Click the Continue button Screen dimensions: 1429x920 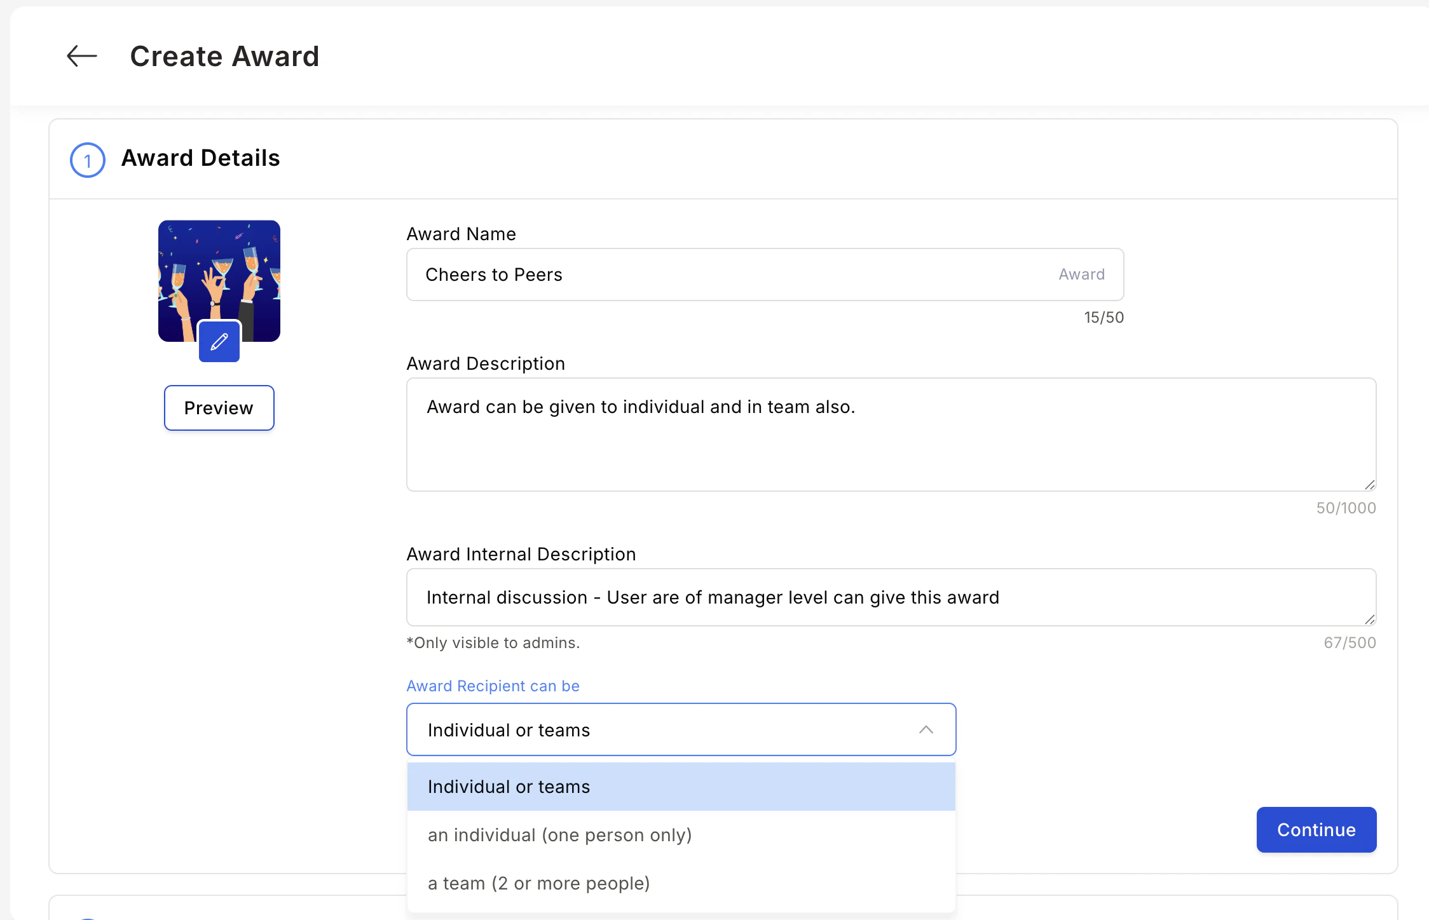tap(1316, 830)
